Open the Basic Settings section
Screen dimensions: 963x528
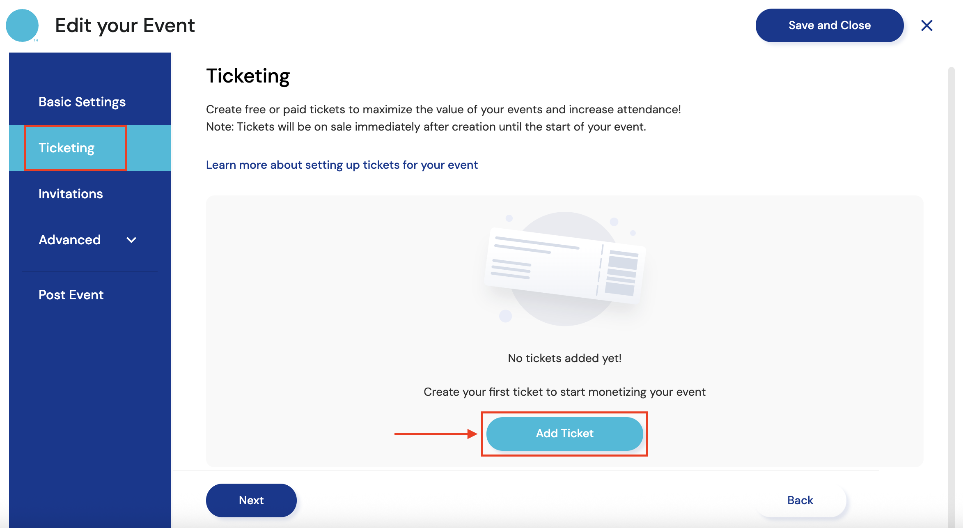(x=82, y=102)
